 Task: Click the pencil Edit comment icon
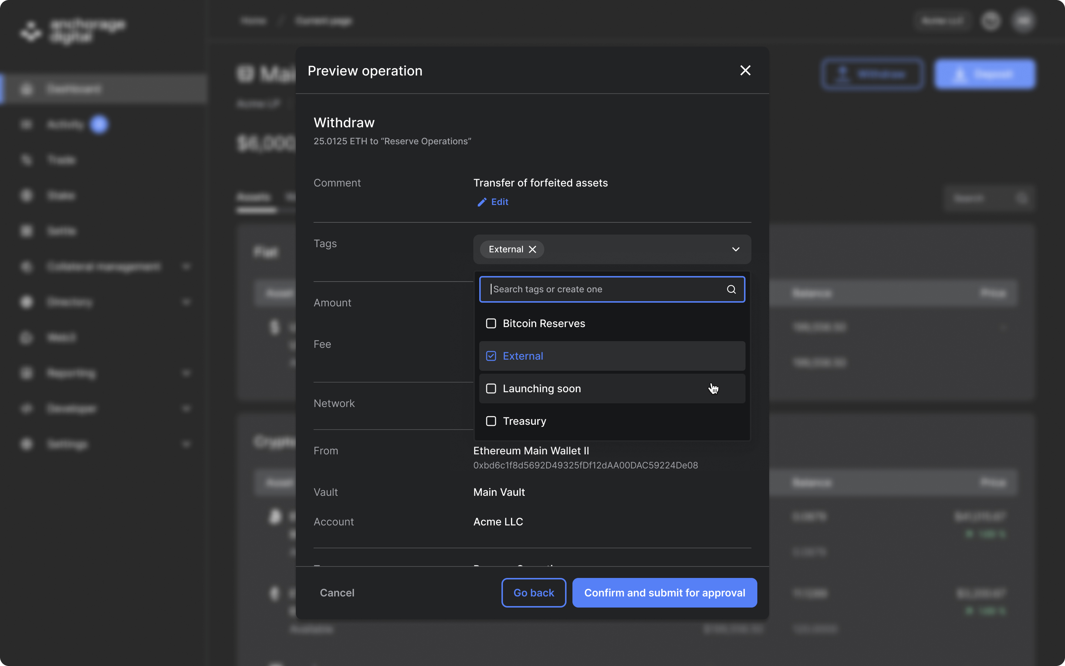pos(482,202)
